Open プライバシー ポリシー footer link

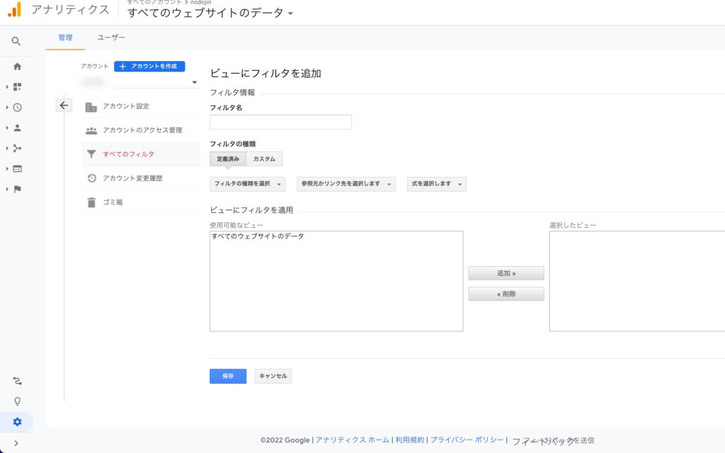[467, 440]
